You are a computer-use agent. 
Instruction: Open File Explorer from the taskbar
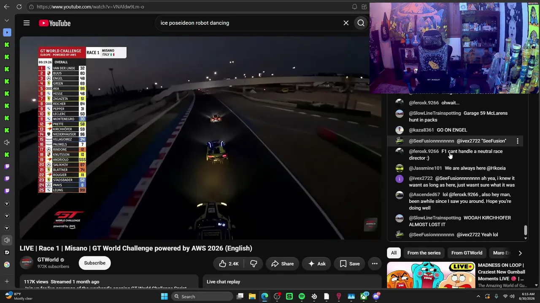(252, 297)
